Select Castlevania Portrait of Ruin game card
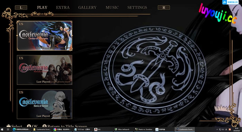 45,70
